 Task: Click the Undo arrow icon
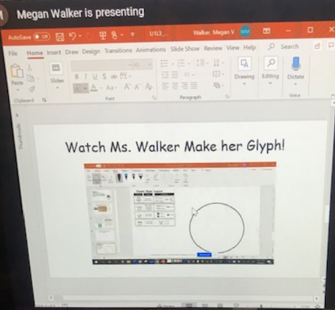click(x=72, y=36)
